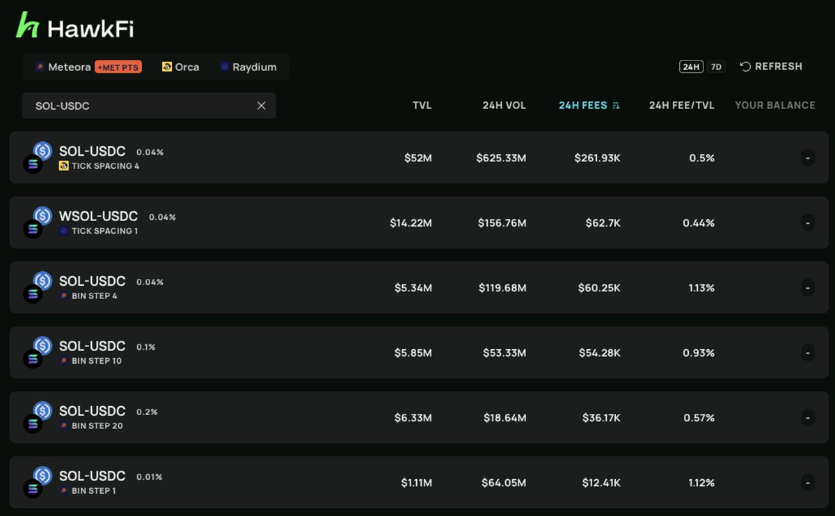Click the Raydium icon beside TICK SPACING 1
This screenshot has height=516, width=835.
tap(64, 231)
